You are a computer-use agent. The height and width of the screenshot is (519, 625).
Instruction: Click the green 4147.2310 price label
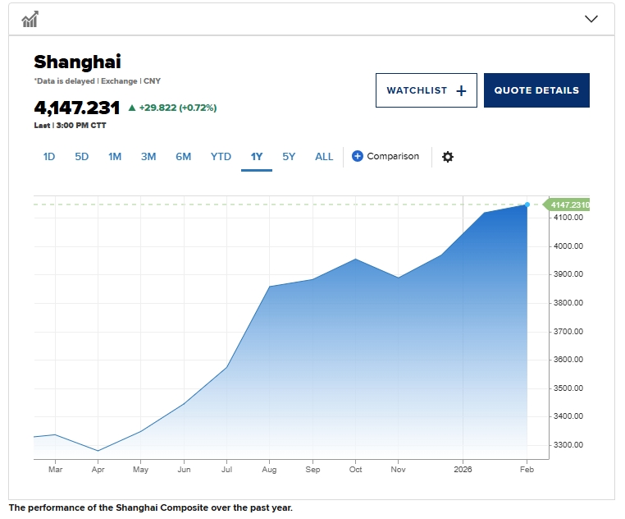[x=568, y=204]
